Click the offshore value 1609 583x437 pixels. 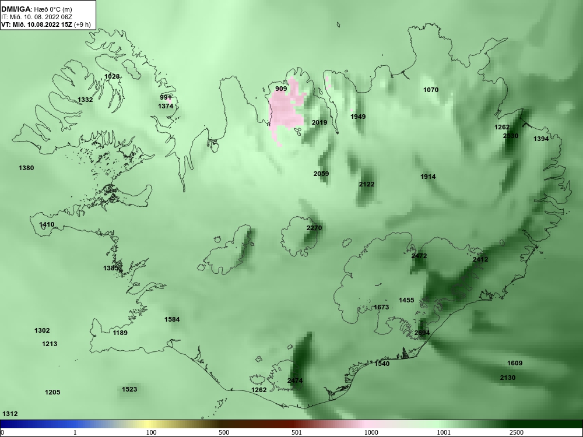click(x=515, y=364)
